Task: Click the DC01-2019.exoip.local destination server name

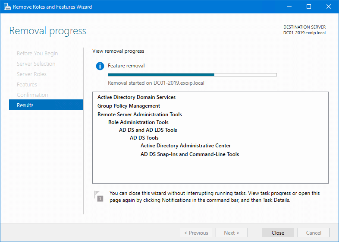Action: 304,33
